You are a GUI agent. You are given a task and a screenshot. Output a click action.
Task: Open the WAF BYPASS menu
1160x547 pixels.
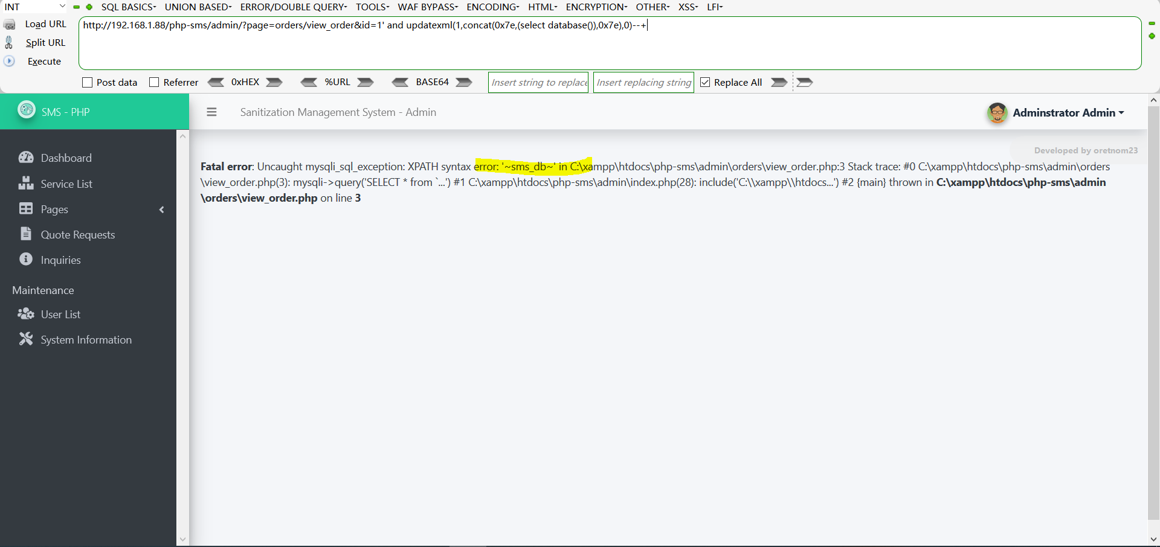428,7
